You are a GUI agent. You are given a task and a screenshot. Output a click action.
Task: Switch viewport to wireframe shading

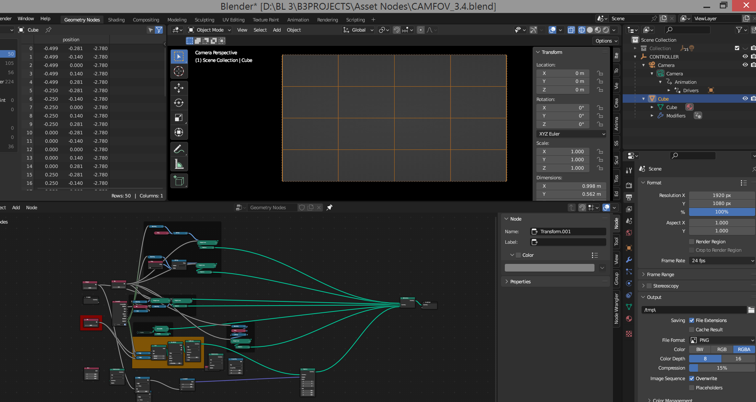click(582, 30)
